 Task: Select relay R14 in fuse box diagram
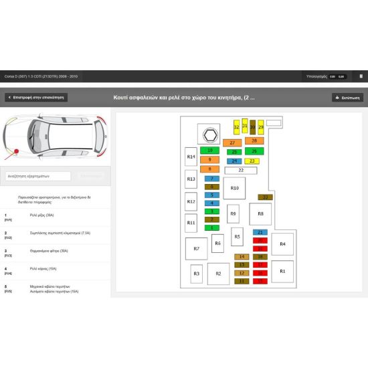click(191, 157)
